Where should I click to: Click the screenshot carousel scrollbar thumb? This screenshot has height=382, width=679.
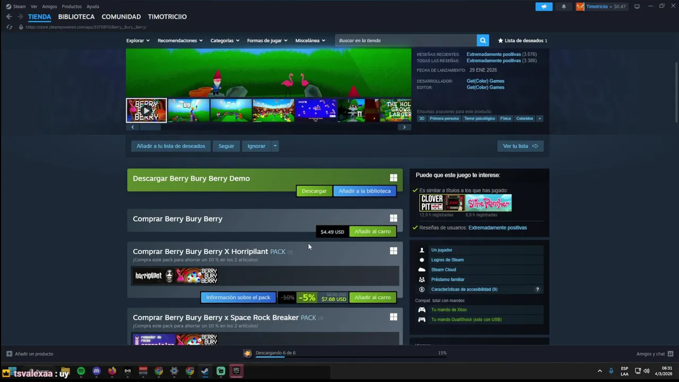(x=150, y=127)
